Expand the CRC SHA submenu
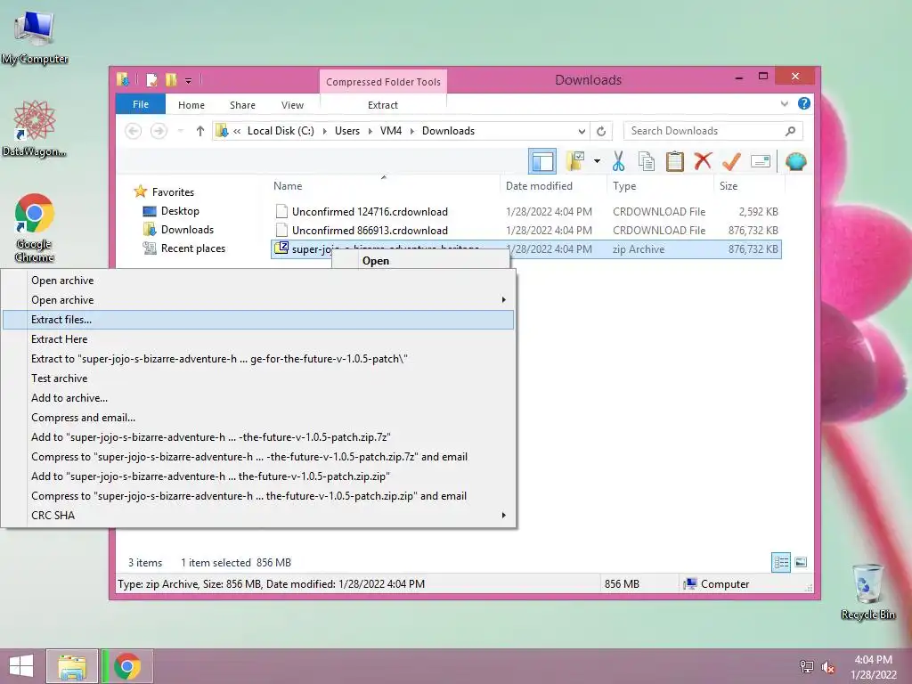This screenshot has height=684, width=912. pyautogui.click(x=258, y=516)
